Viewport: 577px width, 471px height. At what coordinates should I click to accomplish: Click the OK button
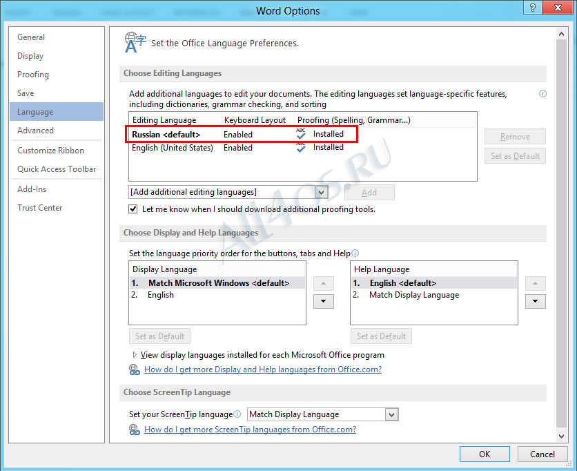pyautogui.click(x=485, y=454)
